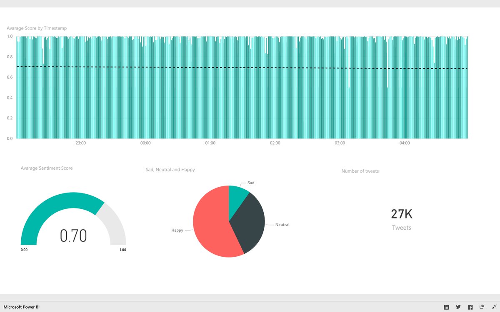This screenshot has width=500, height=312.
Task: Click 'Number of tweets' title
Action: click(x=360, y=171)
